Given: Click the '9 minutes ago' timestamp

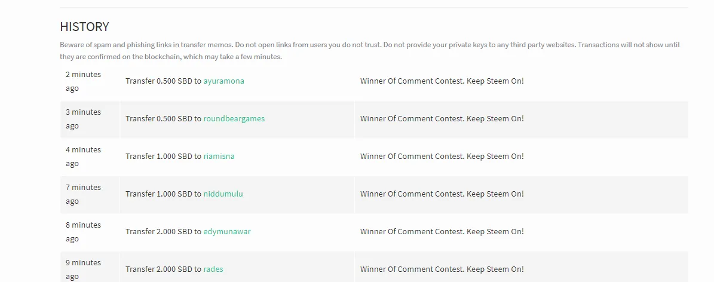Looking at the screenshot, I should [83, 269].
